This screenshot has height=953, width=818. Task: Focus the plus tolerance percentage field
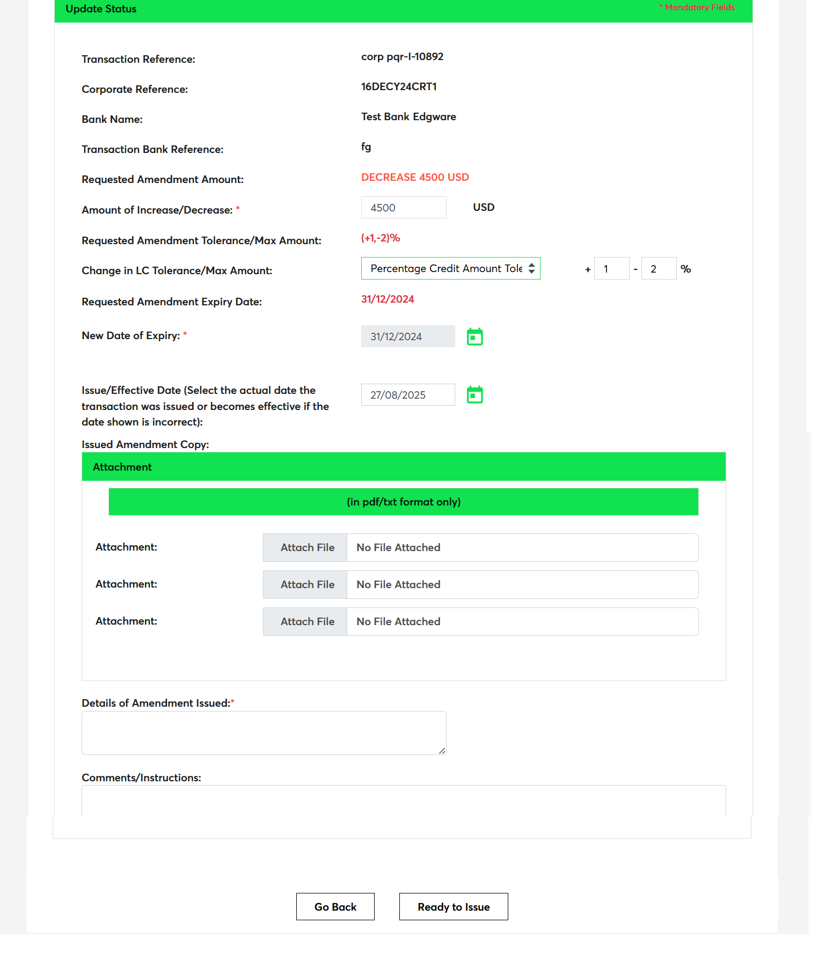click(x=611, y=269)
